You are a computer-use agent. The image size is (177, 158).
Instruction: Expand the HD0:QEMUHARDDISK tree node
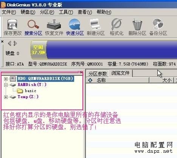[x=6, y=79]
